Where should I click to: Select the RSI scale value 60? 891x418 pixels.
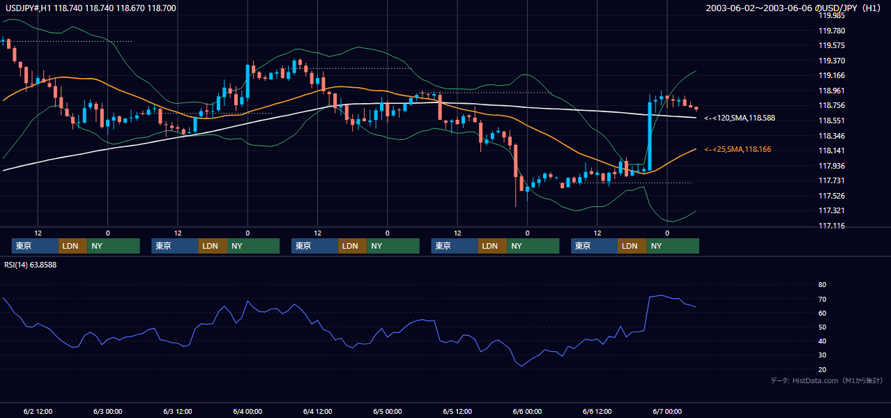pos(822,313)
